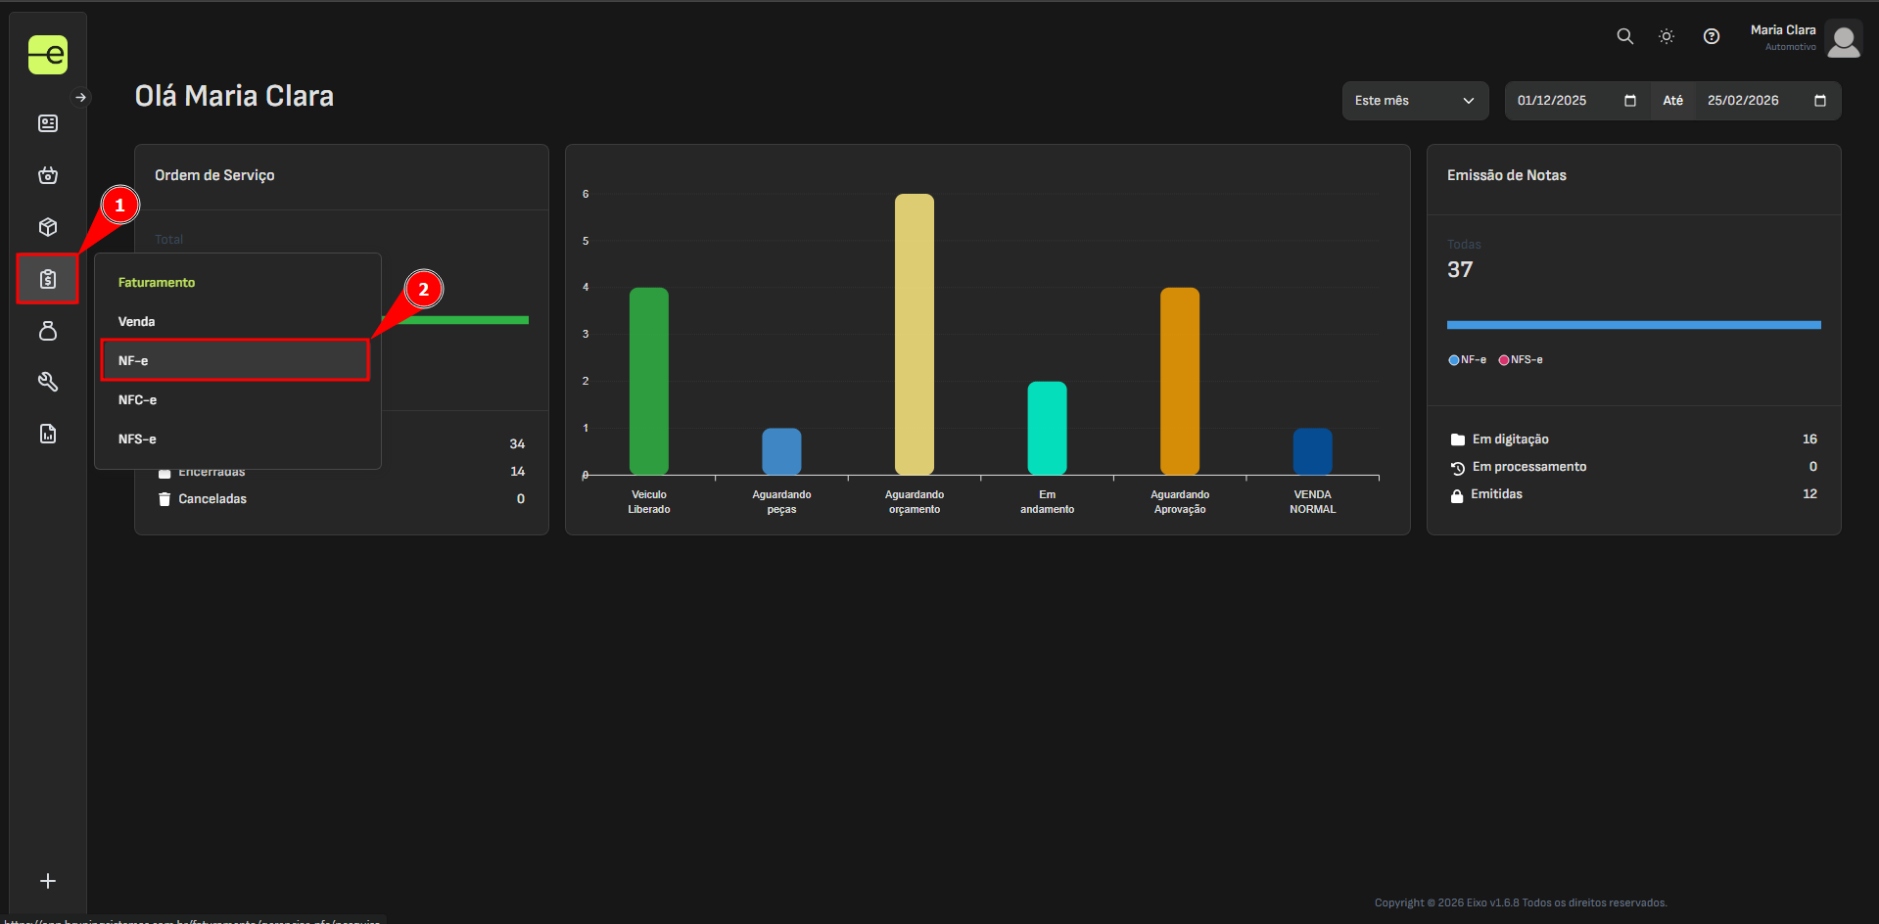The width and height of the screenshot is (1879, 924).
Task: Click the end date field 25/02/2026
Action: [1743, 101]
